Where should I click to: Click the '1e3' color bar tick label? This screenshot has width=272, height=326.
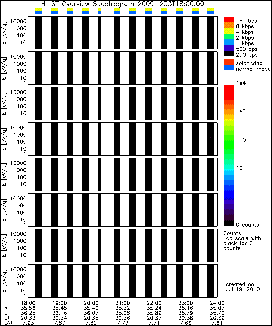241,111
